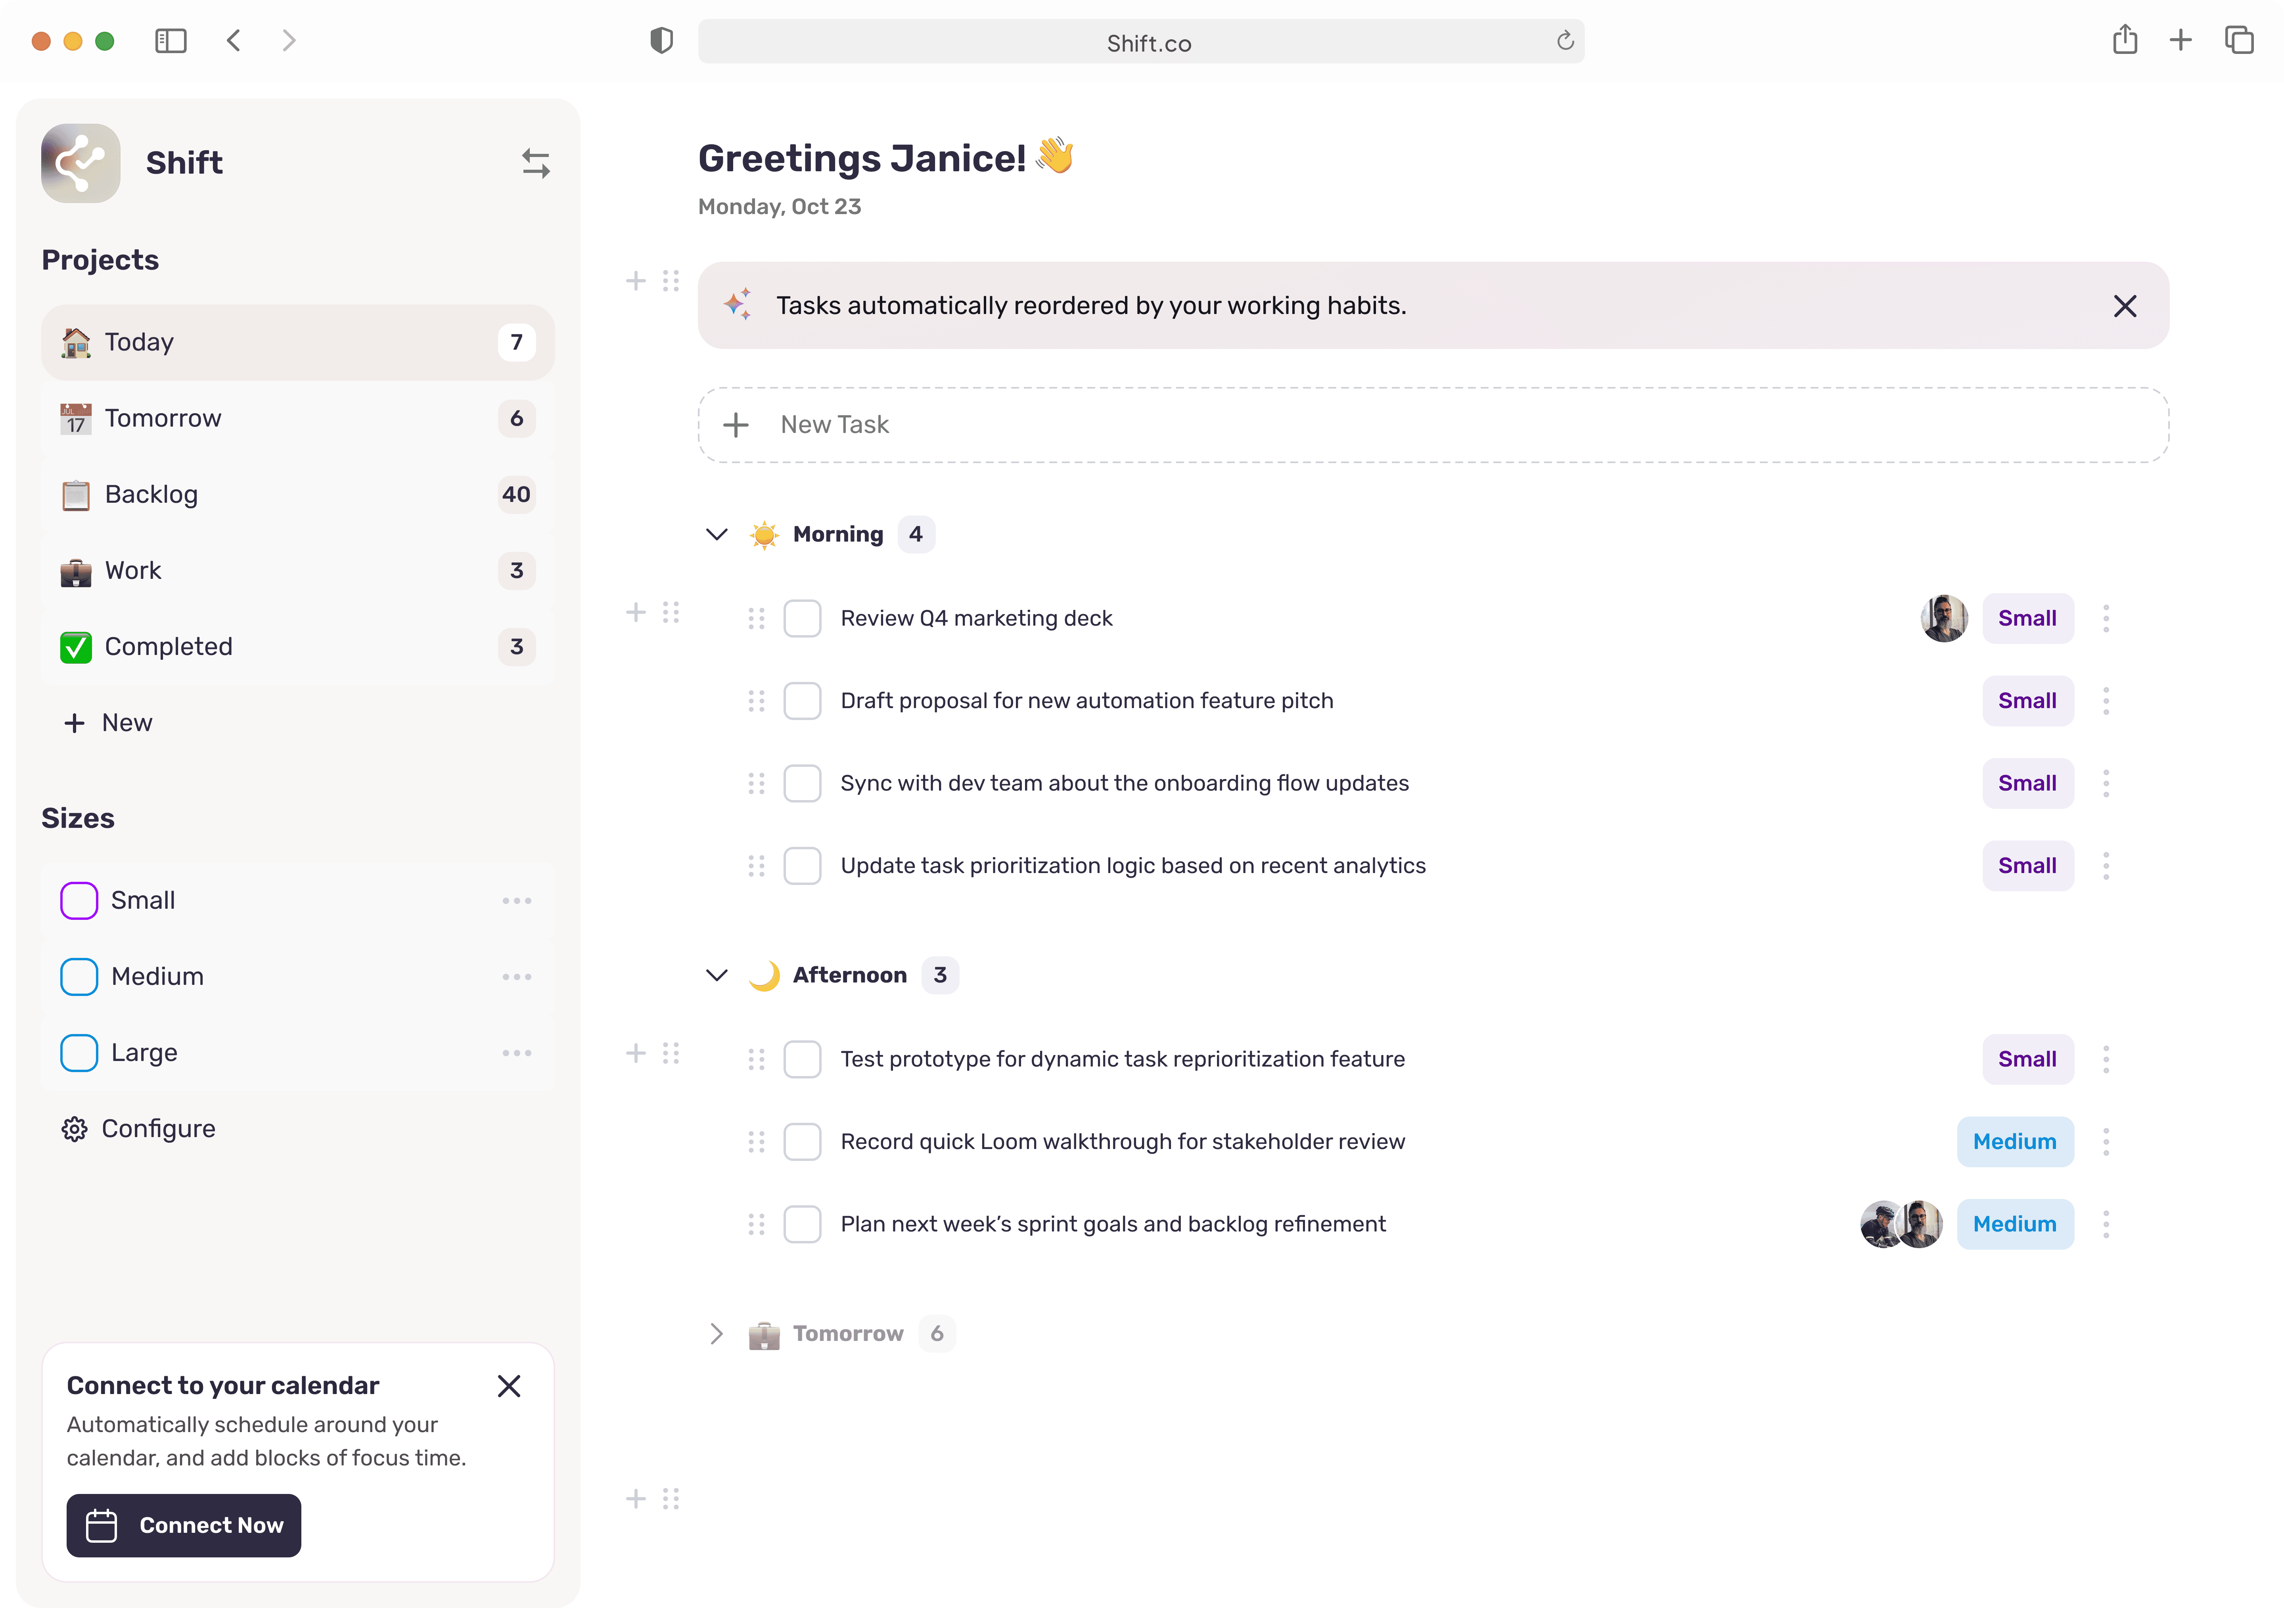Collapse the Afternoon task group
Image resolution: width=2284 pixels, height=1624 pixels.
[x=717, y=975]
